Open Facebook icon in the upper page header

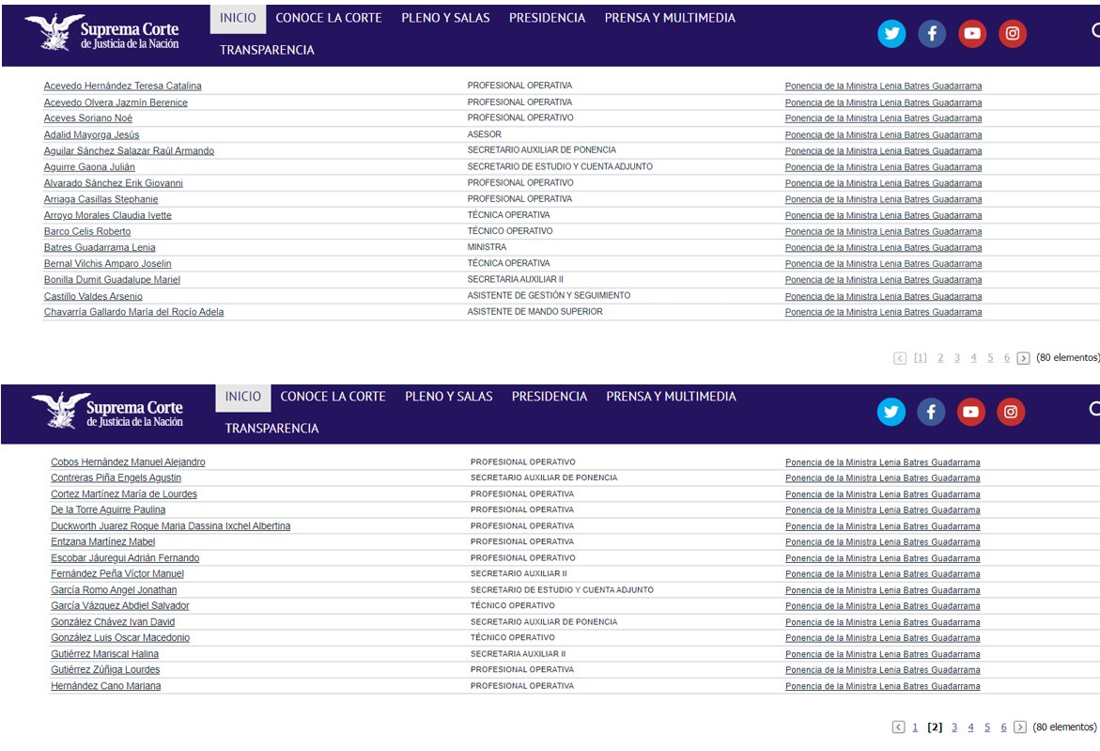[932, 33]
